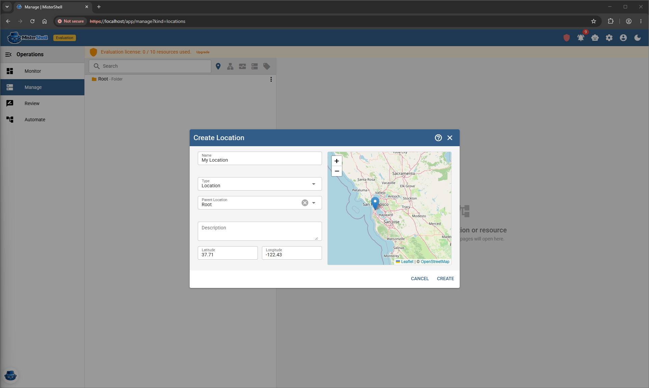Click the Latitude field

tap(227, 253)
